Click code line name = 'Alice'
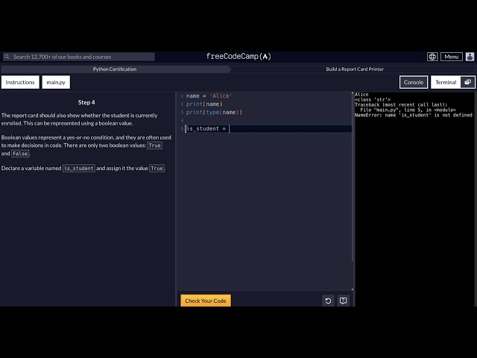The width and height of the screenshot is (477, 358). tap(209, 96)
